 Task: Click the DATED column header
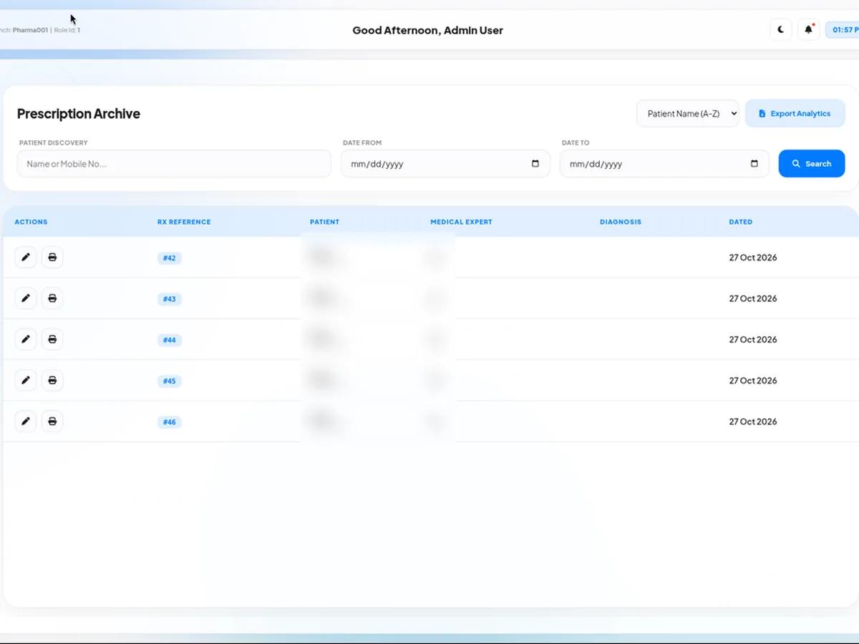point(741,222)
